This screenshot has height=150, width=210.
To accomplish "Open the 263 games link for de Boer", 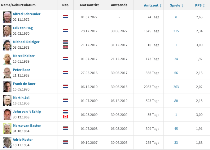I will click(x=176, y=87).
